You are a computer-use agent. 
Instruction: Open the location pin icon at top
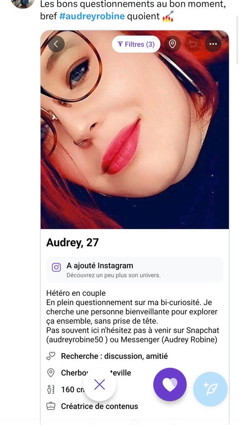pos(173,44)
